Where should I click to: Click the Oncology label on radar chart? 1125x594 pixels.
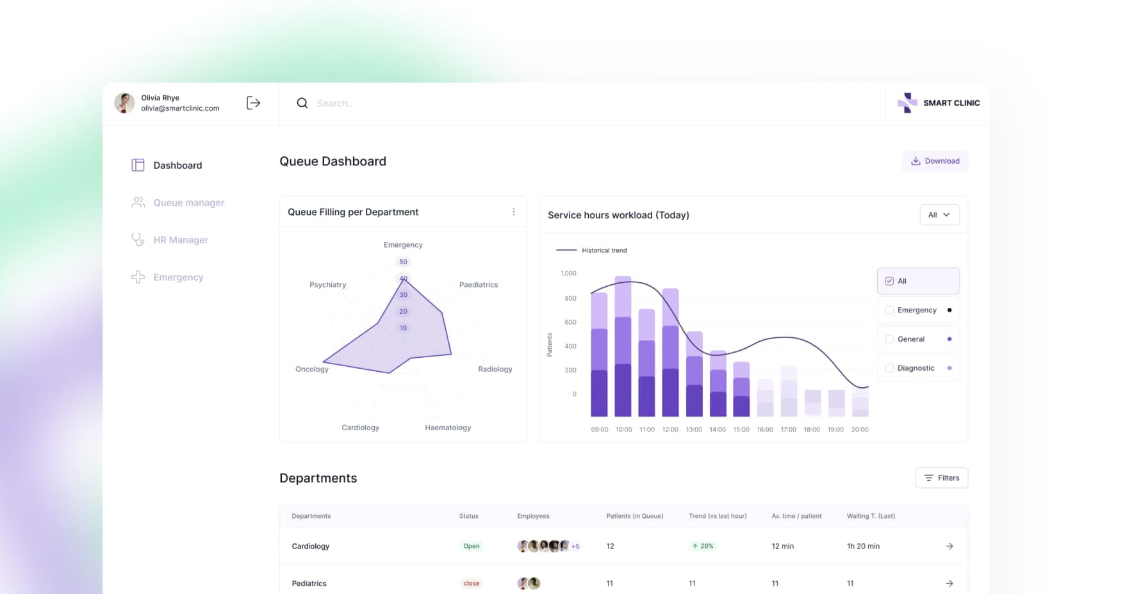point(312,369)
